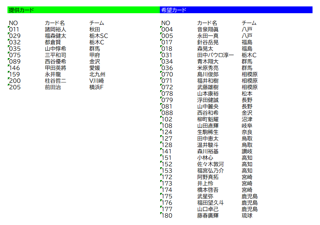Select team cell 愛媛
The width and height of the screenshot is (320, 225).
coord(94,68)
